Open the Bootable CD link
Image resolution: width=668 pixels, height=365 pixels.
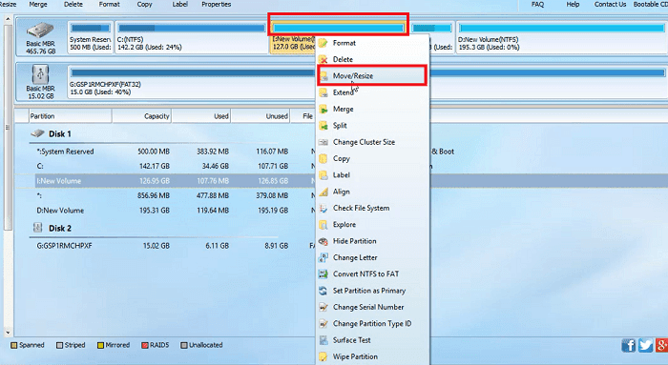(x=650, y=4)
